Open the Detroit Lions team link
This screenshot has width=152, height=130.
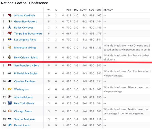point(22,125)
